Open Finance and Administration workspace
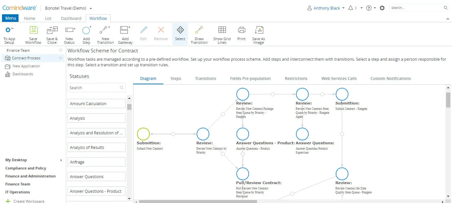The image size is (452, 203). pyautogui.click(x=30, y=176)
